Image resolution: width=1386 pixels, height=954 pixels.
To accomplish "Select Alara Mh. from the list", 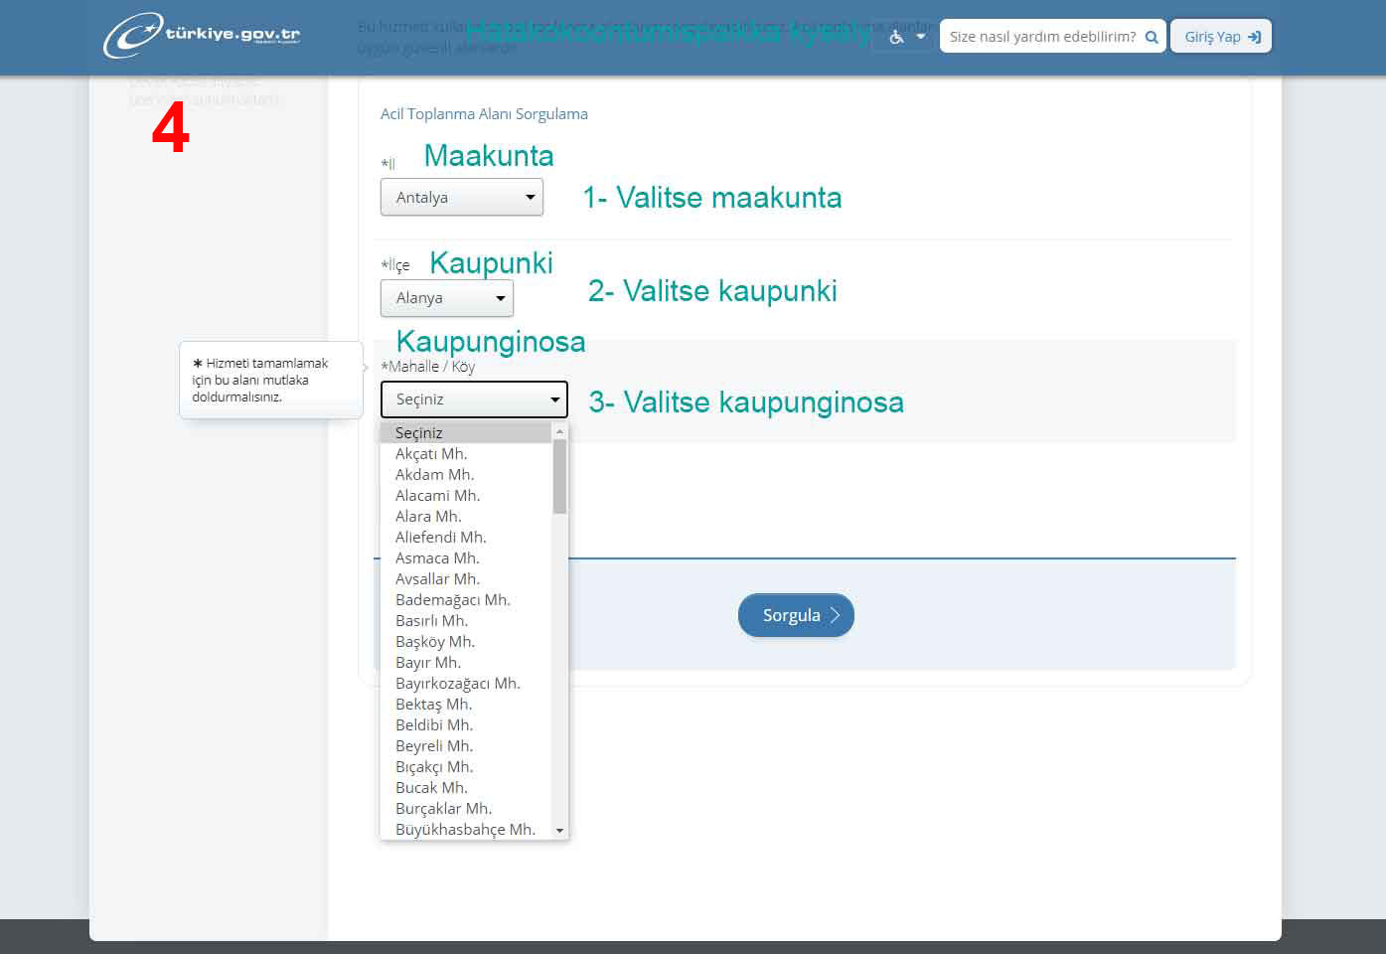I will click(428, 517).
